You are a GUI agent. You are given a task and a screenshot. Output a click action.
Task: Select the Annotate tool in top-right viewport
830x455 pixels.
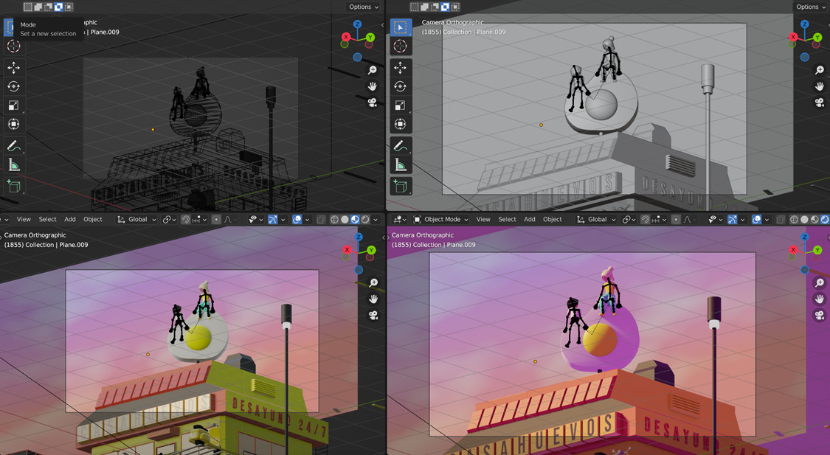point(400,146)
